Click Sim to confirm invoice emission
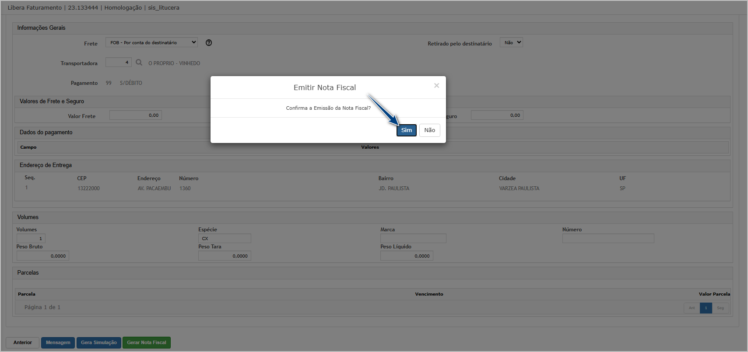This screenshot has height=352, width=748. (x=406, y=130)
